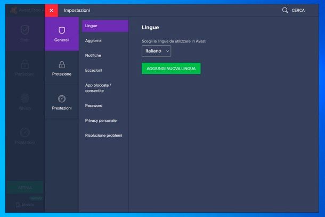325x217 pixels.
Task: Click the dimmed Protezione lock in main sidebar
Action: pyautogui.click(x=25, y=64)
